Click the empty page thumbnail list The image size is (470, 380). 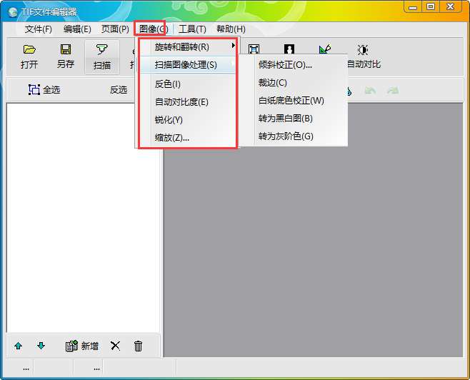[x=83, y=218]
